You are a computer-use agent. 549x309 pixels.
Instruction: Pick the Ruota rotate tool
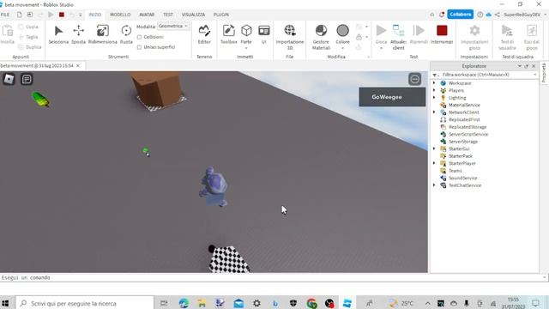(126, 34)
